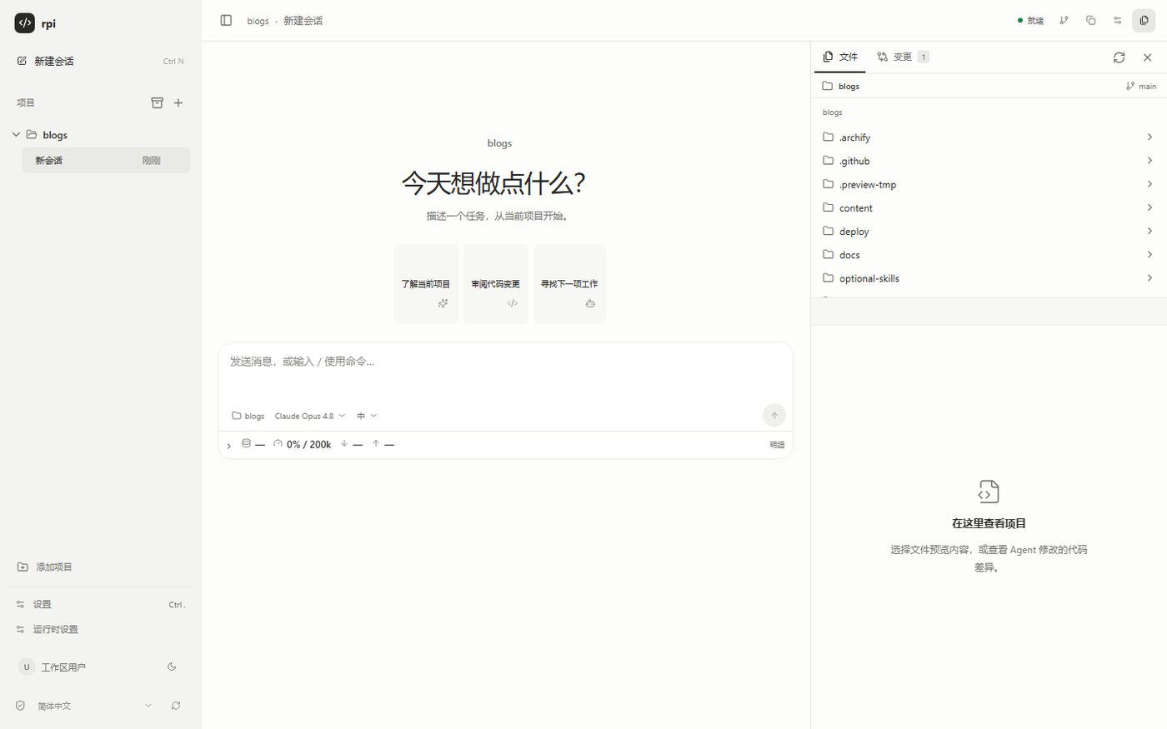
Task: Open the Claude Opus 4.8 model dropdown
Action: tap(309, 416)
